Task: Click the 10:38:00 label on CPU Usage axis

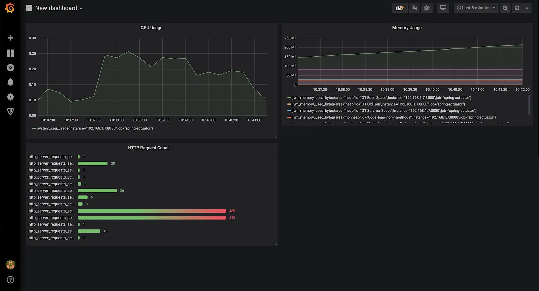Action: [117, 120]
